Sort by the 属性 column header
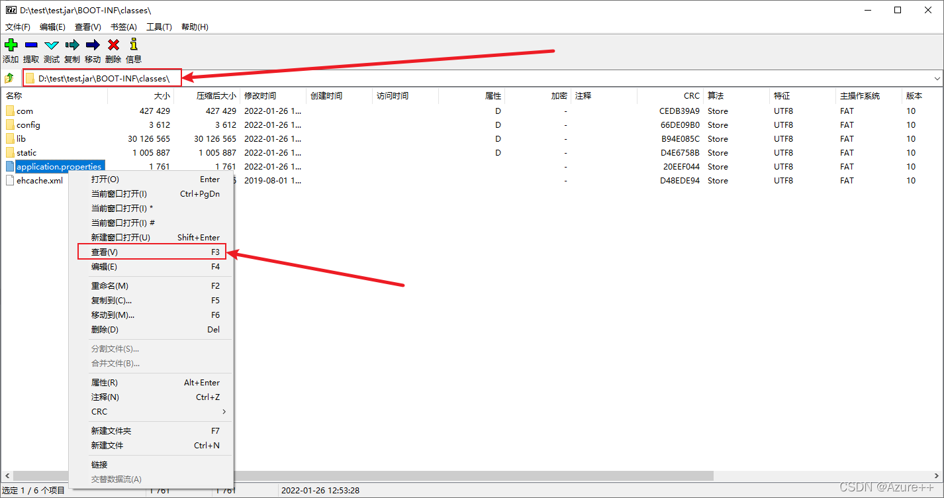944x498 pixels. click(471, 96)
